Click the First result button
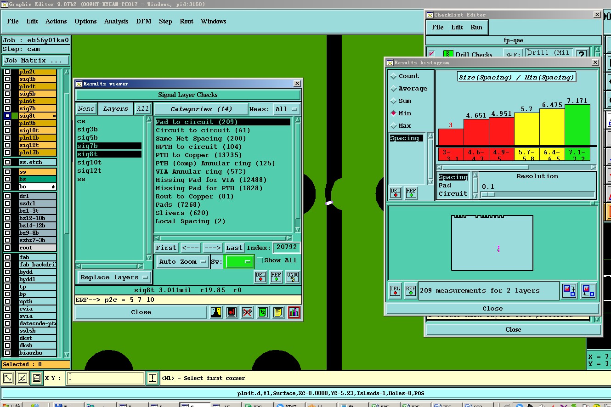 point(166,248)
